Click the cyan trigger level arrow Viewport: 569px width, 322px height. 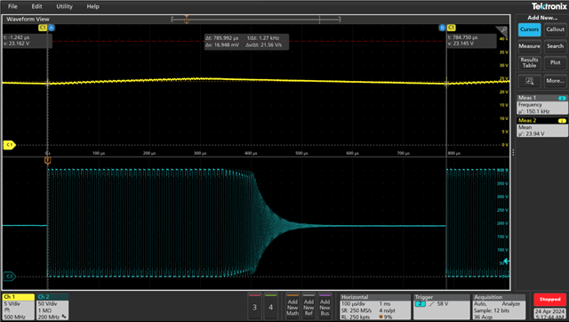pyautogui.click(x=506, y=261)
